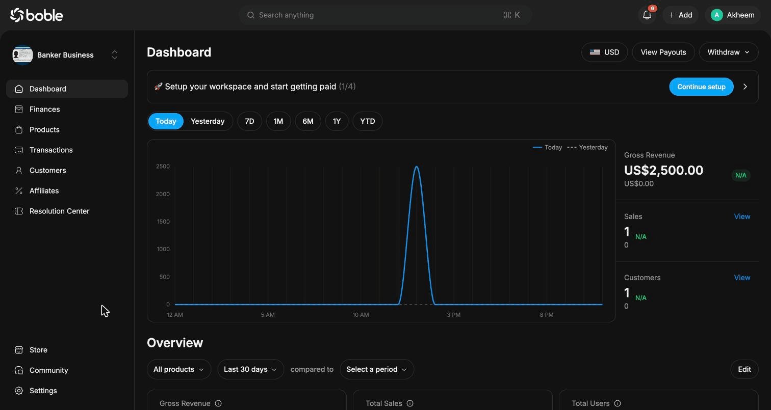Switch chart to 1Y range
The height and width of the screenshot is (410, 771).
tap(337, 121)
